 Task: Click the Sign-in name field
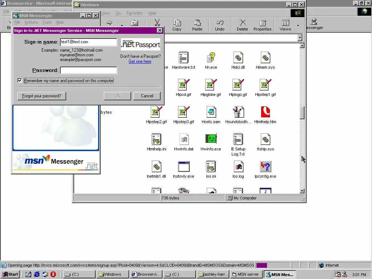point(89,42)
